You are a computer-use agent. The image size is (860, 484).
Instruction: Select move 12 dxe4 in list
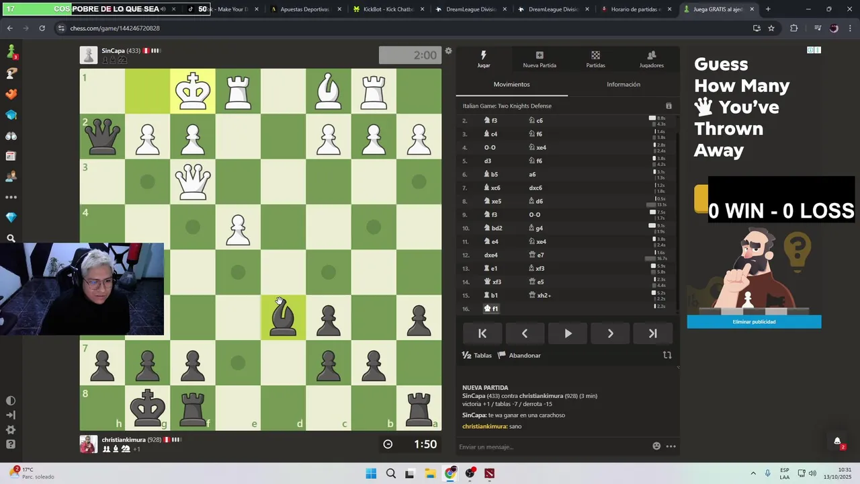(491, 255)
